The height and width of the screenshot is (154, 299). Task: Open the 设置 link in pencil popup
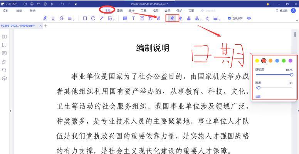click(258, 97)
